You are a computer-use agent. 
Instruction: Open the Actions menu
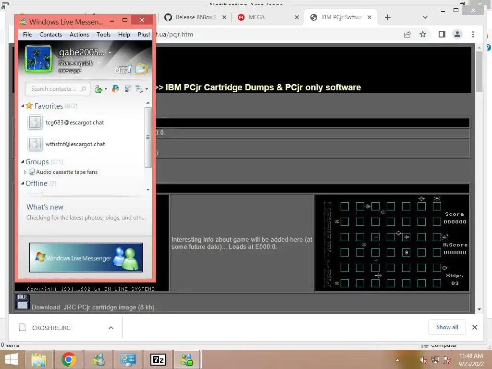[x=79, y=35]
